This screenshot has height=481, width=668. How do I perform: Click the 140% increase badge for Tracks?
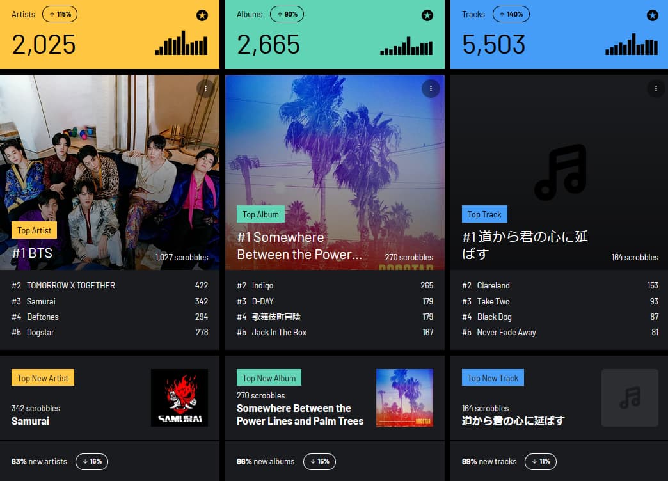click(511, 14)
